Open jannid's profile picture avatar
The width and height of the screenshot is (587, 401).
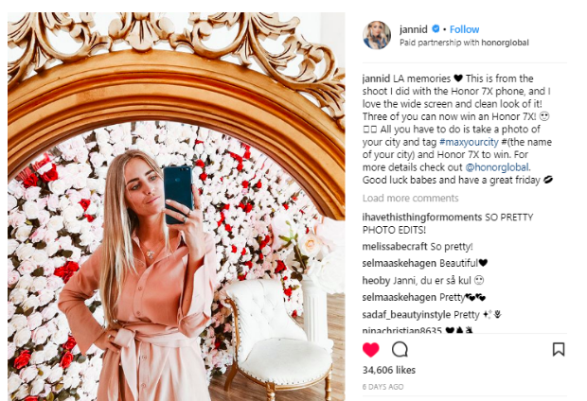point(377,35)
